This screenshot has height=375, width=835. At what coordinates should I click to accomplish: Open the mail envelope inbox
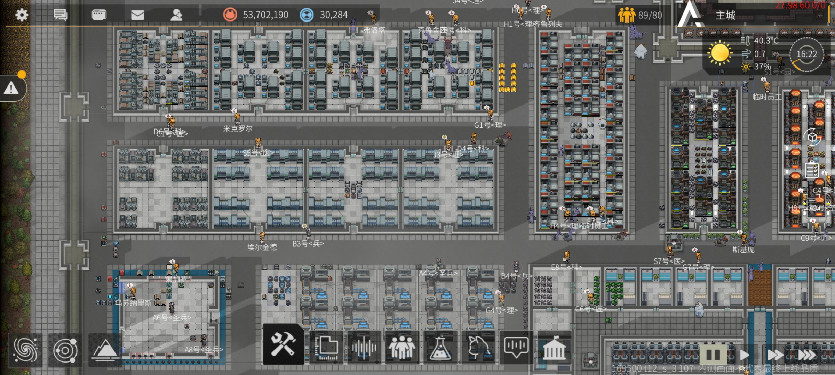pyautogui.click(x=137, y=15)
